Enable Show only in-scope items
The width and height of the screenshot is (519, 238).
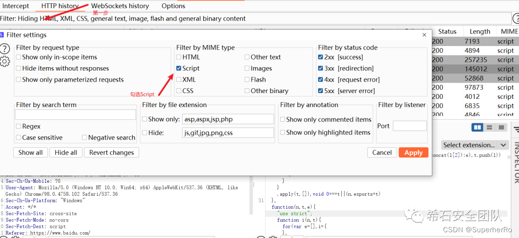tap(19, 57)
